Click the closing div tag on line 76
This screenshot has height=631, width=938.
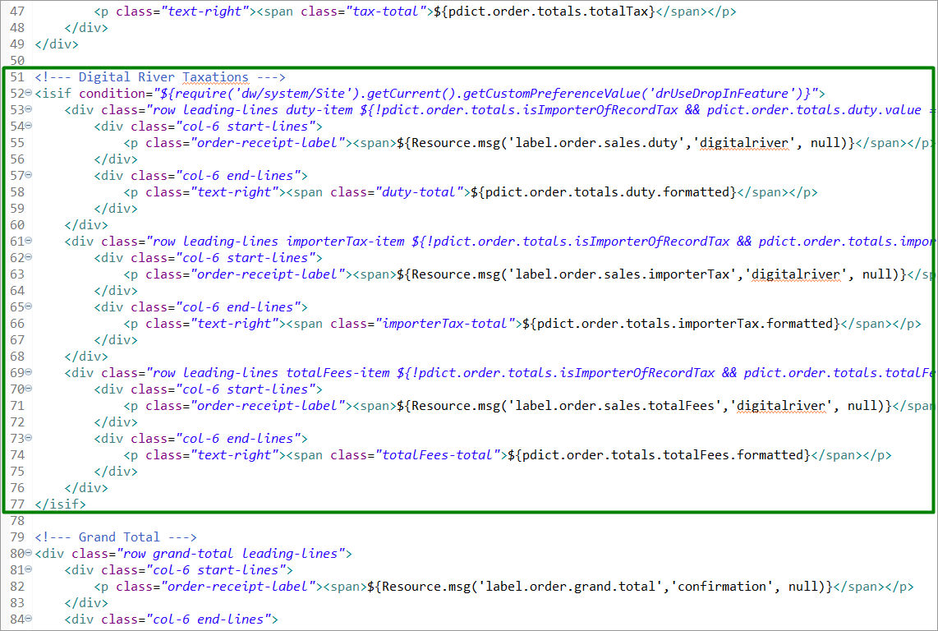[86, 488]
